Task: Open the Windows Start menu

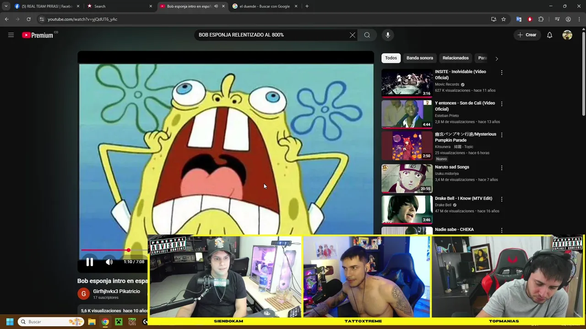Action: (10, 322)
